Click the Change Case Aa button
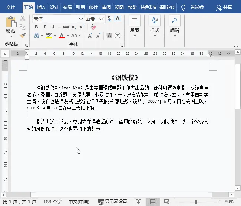The image size is (241, 206). coord(74,36)
